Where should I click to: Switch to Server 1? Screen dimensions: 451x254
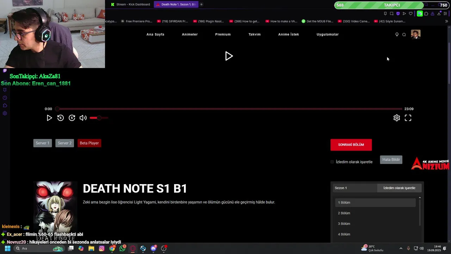click(x=42, y=143)
